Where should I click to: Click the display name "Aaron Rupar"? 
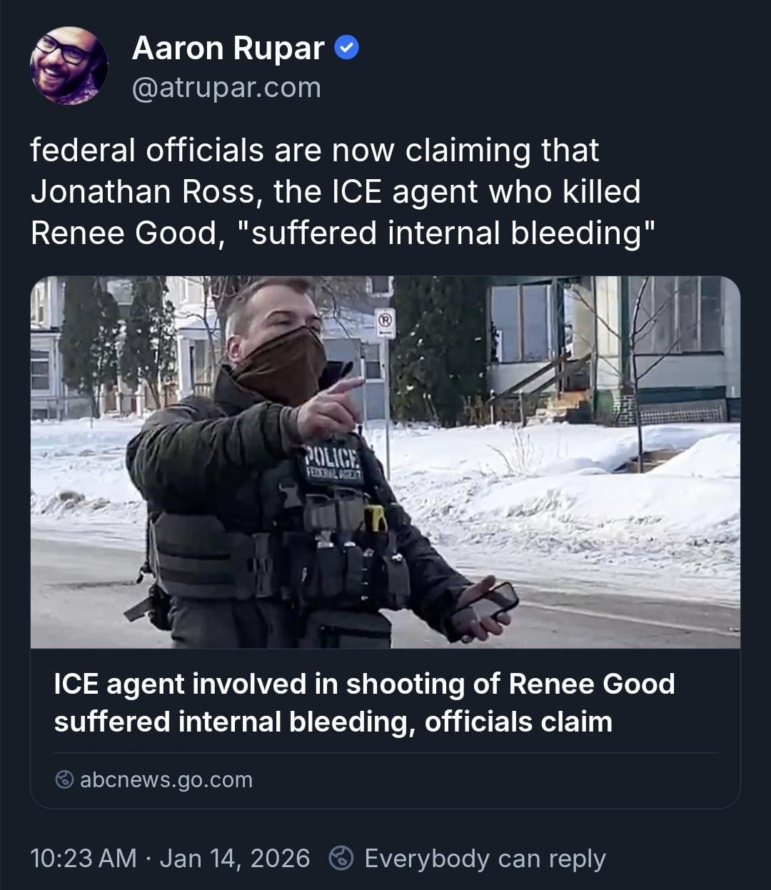coord(228,49)
